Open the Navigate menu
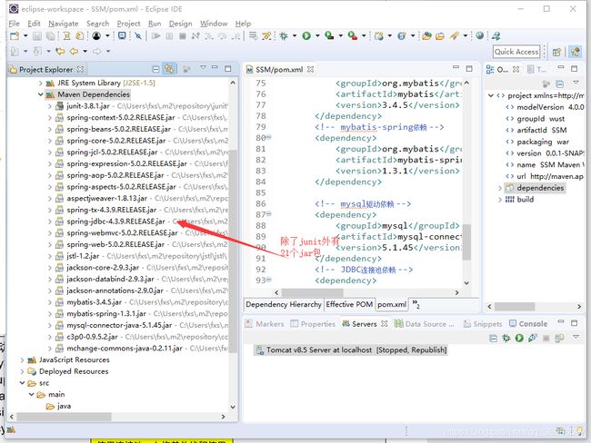 point(64,24)
